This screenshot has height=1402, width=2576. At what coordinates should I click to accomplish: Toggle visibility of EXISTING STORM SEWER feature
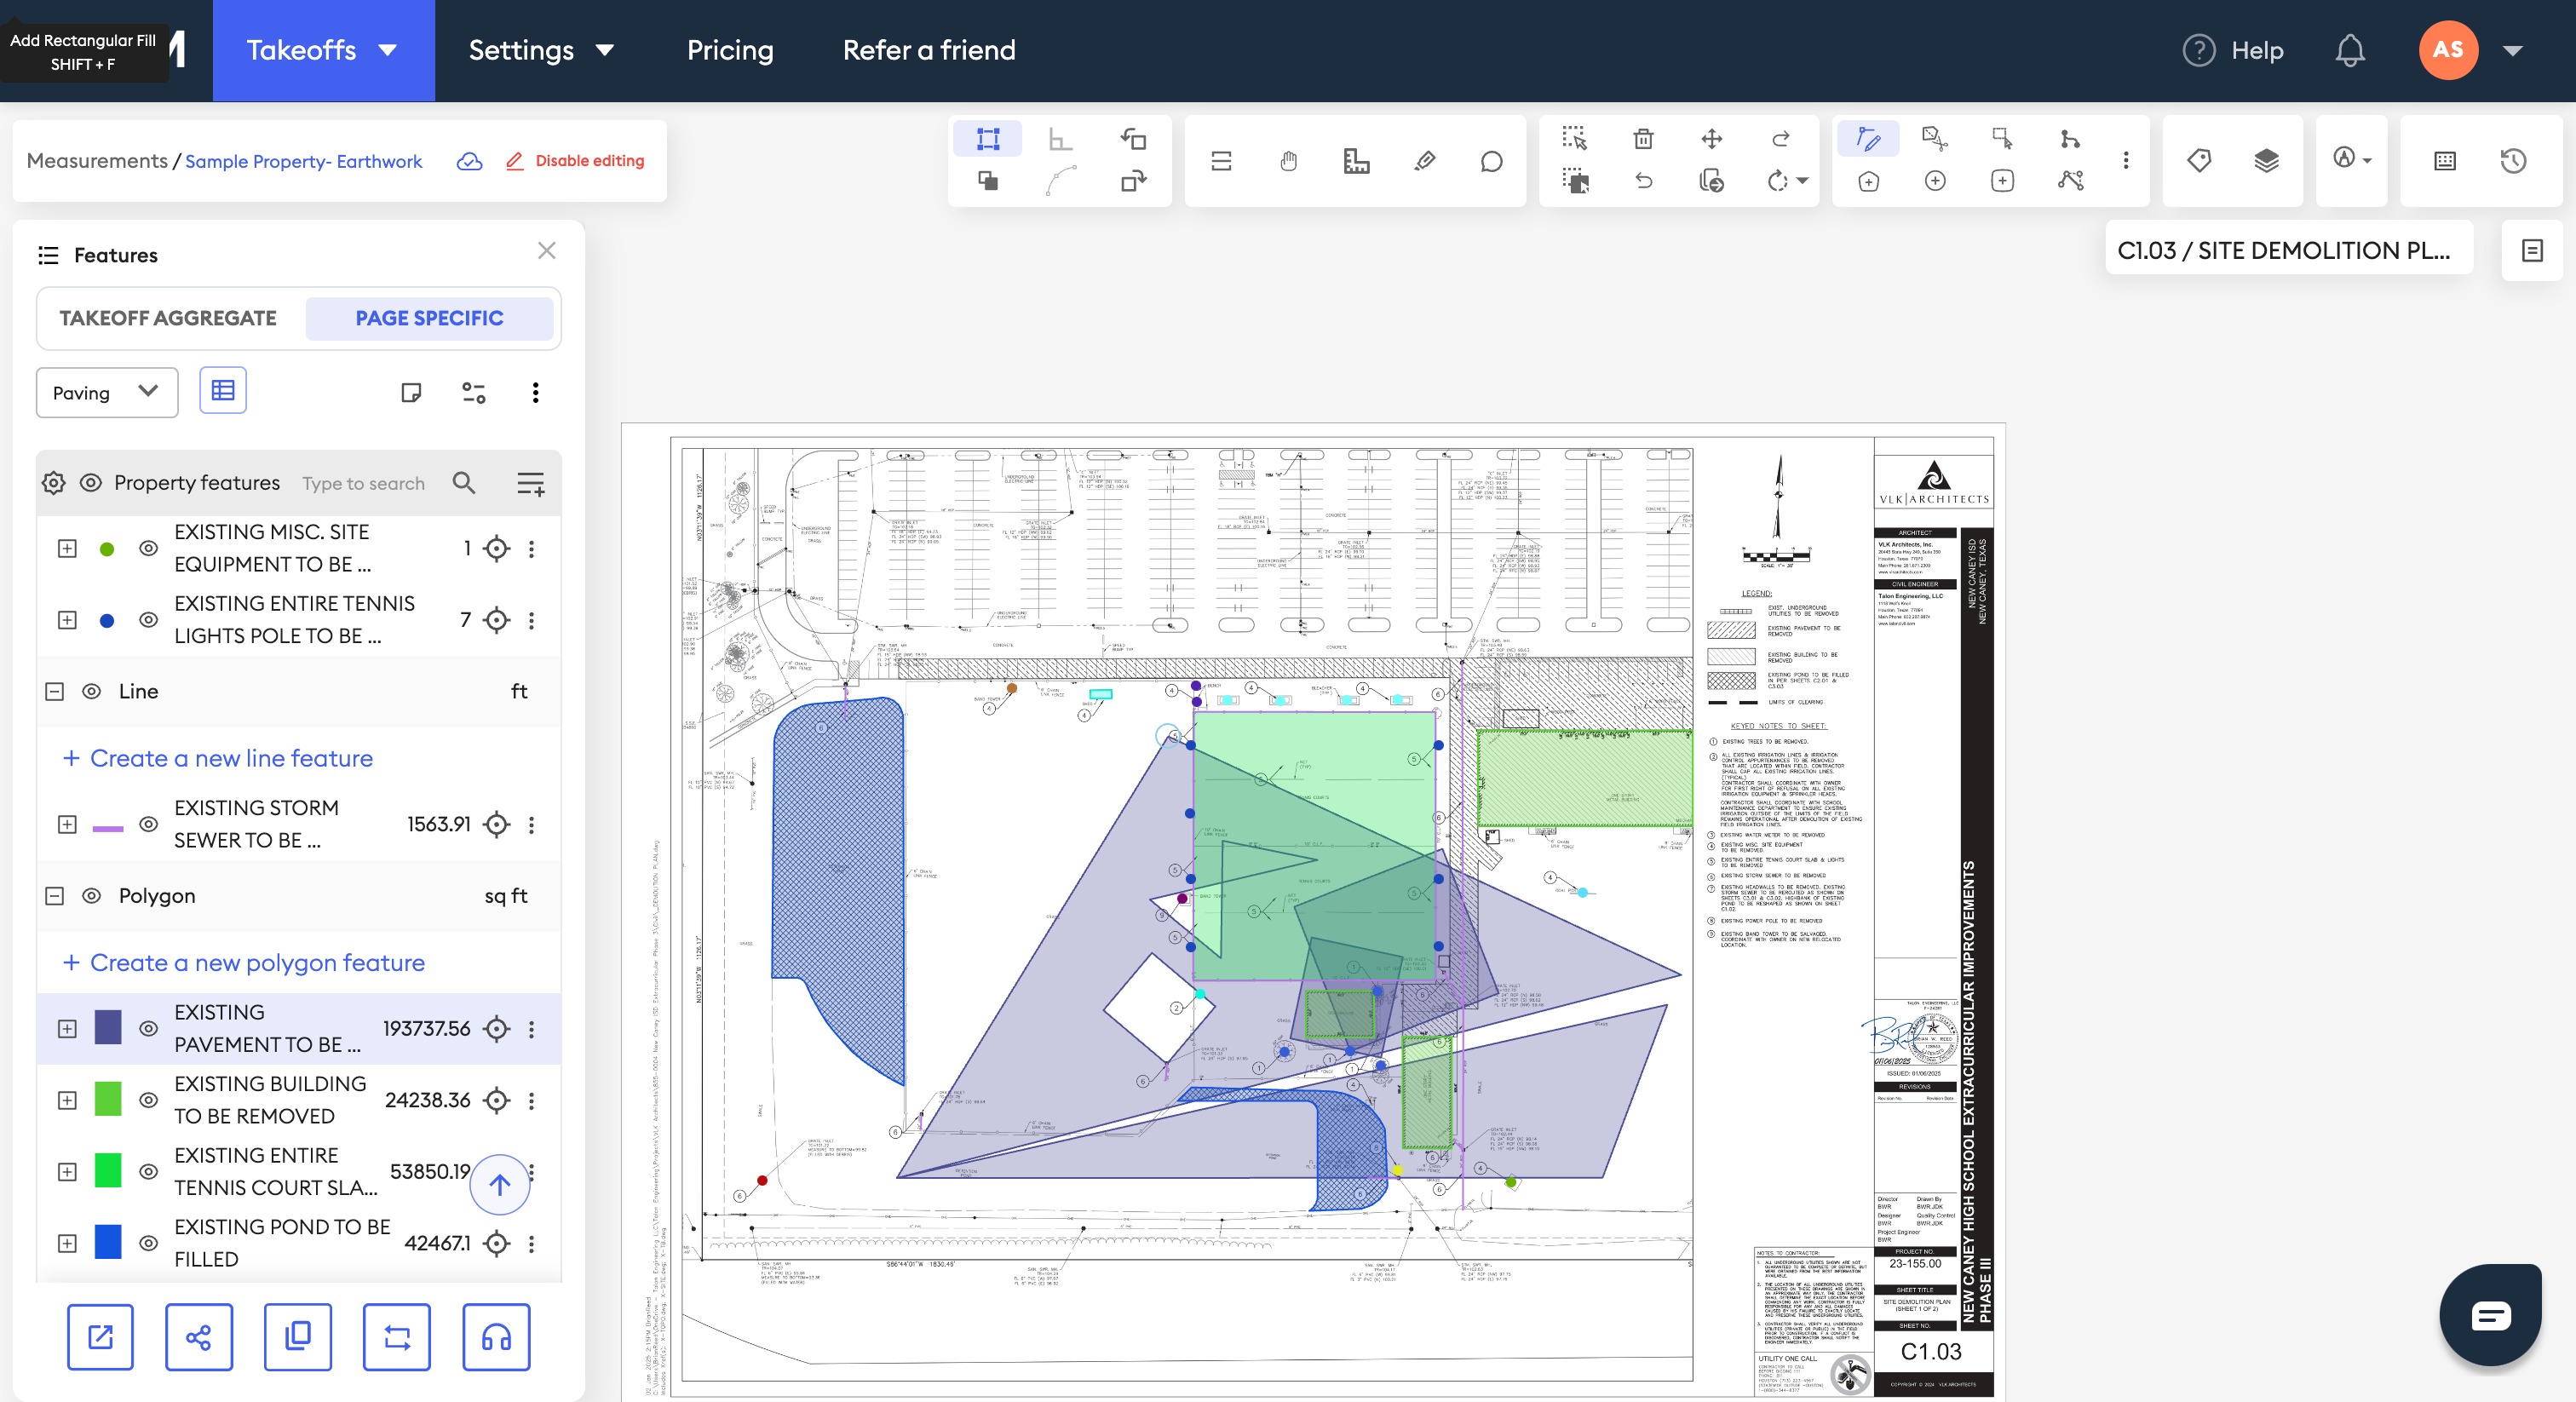148,824
